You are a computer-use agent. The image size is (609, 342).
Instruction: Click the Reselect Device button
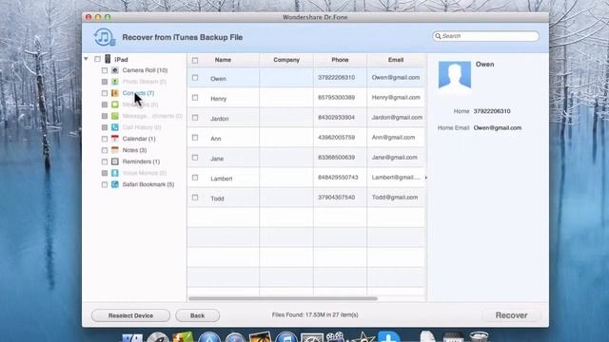coord(130,315)
